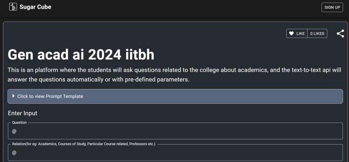This screenshot has height=162, width=349.
Task: Focus the Question input field
Action: click(x=175, y=131)
